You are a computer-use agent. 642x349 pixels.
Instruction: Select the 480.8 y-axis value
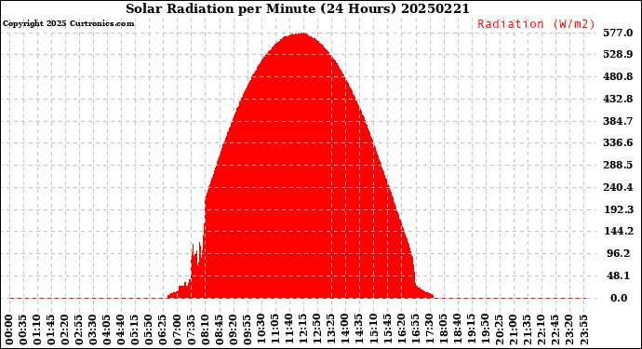[x=618, y=76]
